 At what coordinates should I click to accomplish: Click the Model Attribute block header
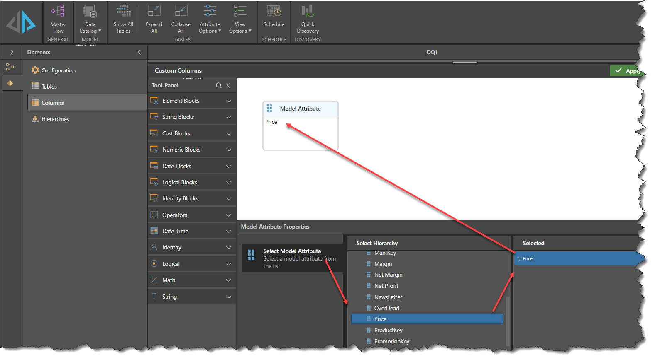pyautogui.click(x=300, y=109)
